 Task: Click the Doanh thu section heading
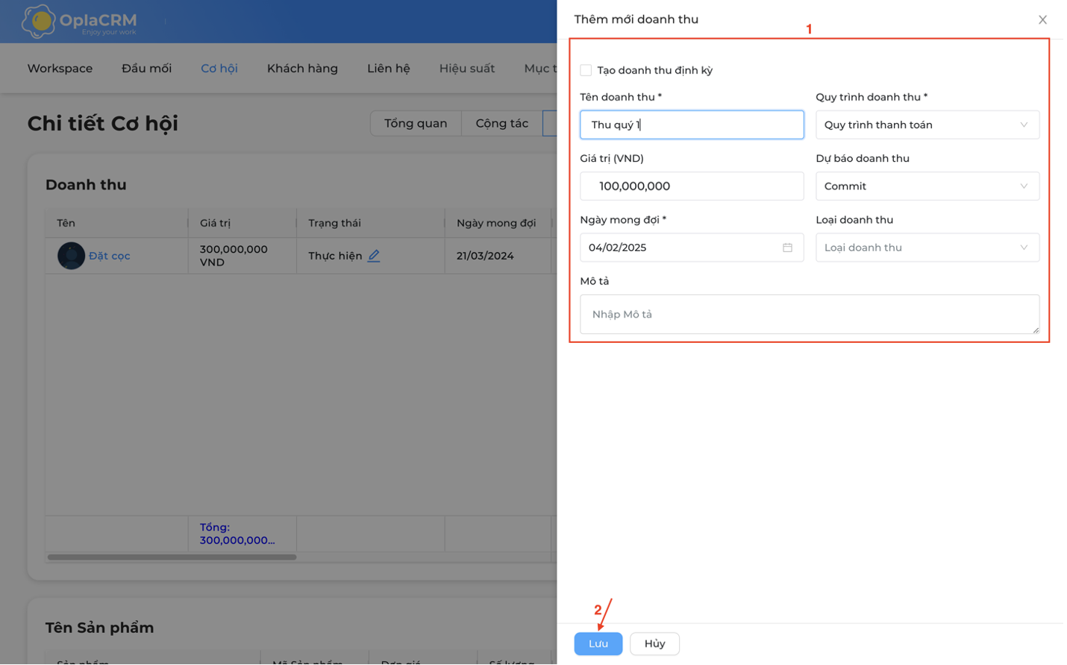[86, 185]
